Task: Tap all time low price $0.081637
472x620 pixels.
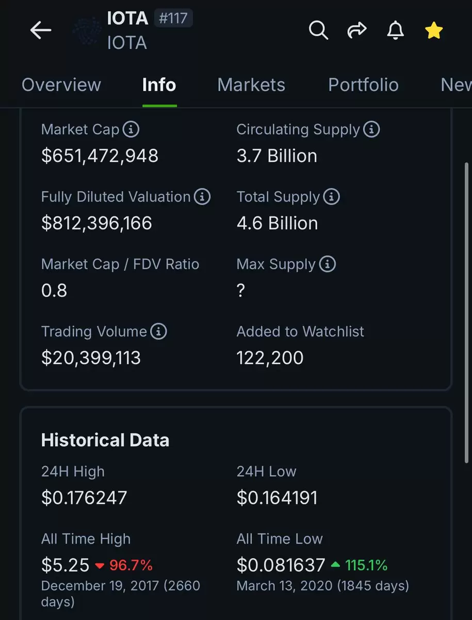Action: tap(281, 565)
